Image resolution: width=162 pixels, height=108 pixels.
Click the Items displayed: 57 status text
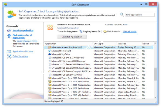pyautogui.click(x=54, y=101)
